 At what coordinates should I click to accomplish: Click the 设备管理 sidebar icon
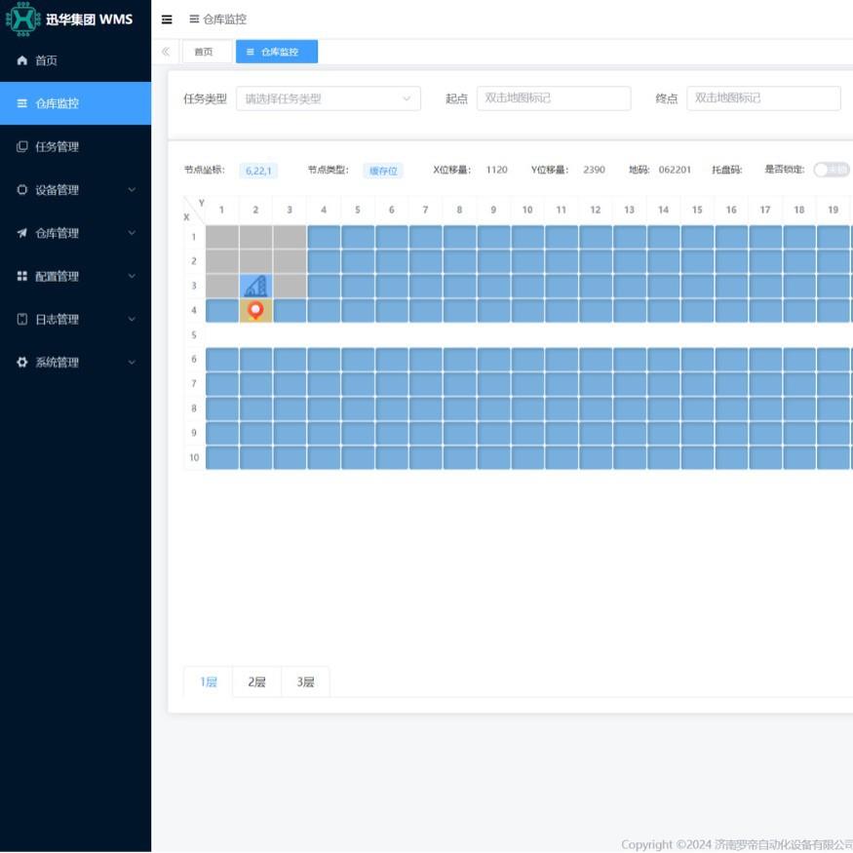pos(21,189)
